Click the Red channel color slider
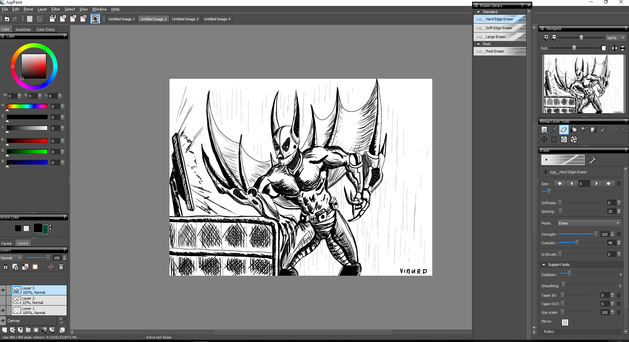This screenshot has height=342, width=629. click(x=27, y=141)
